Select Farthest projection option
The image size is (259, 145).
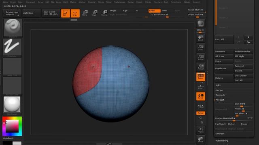click(220, 124)
